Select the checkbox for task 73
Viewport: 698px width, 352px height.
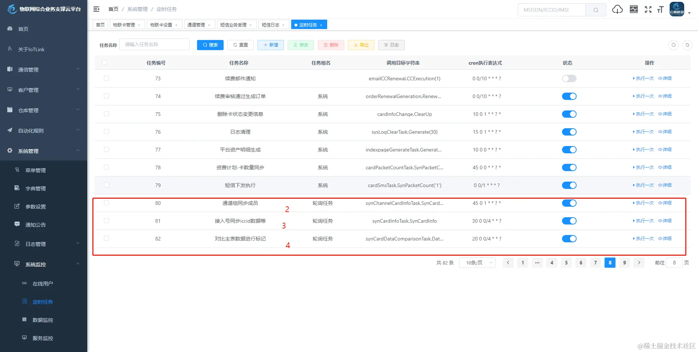107,78
